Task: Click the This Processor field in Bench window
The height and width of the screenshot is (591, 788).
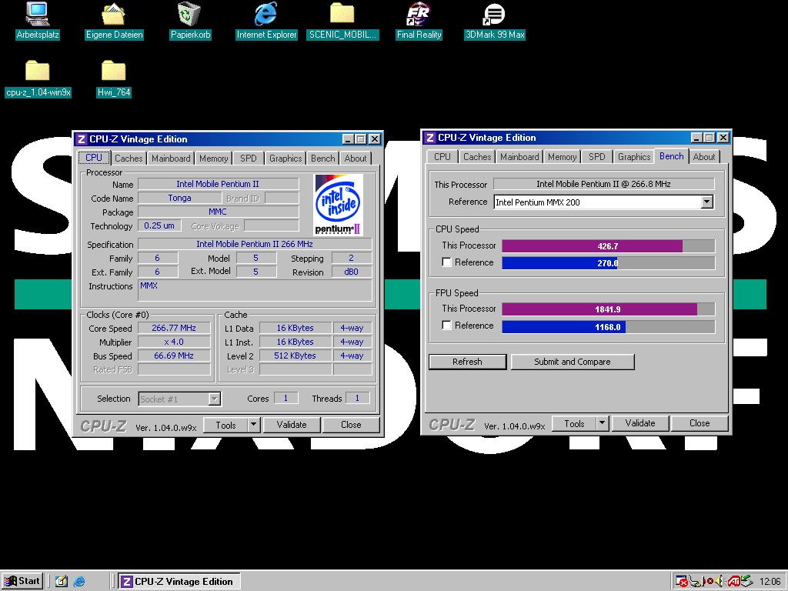Action: [603, 184]
